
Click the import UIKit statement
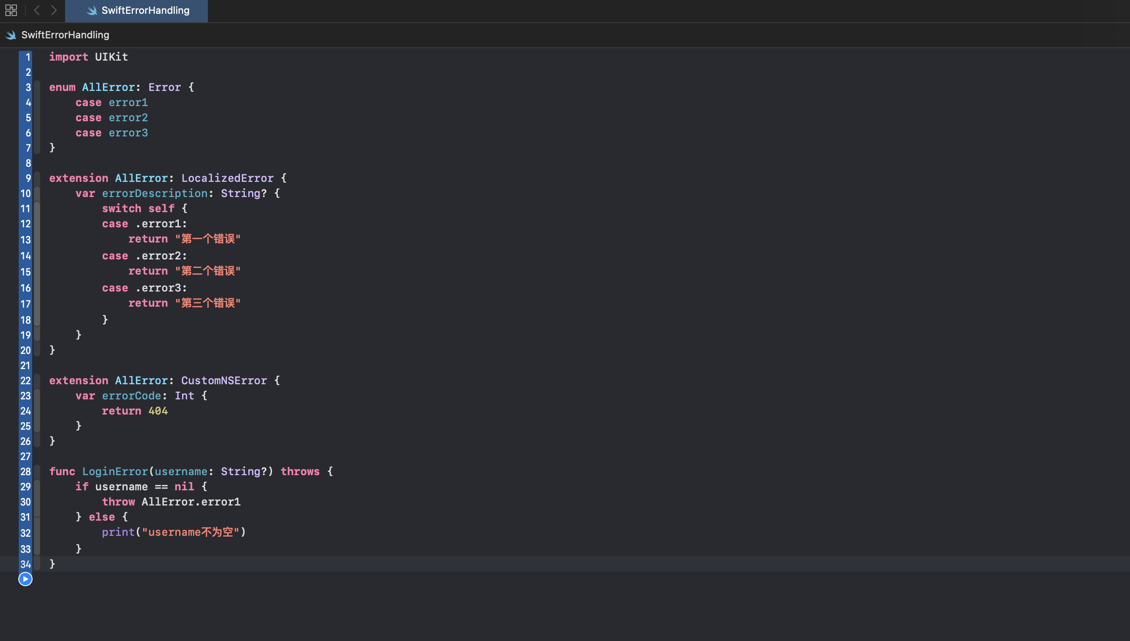pyautogui.click(x=88, y=57)
